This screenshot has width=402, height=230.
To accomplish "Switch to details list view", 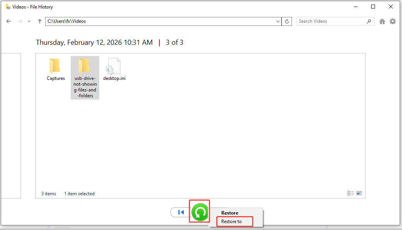I will pyautogui.click(x=350, y=193).
